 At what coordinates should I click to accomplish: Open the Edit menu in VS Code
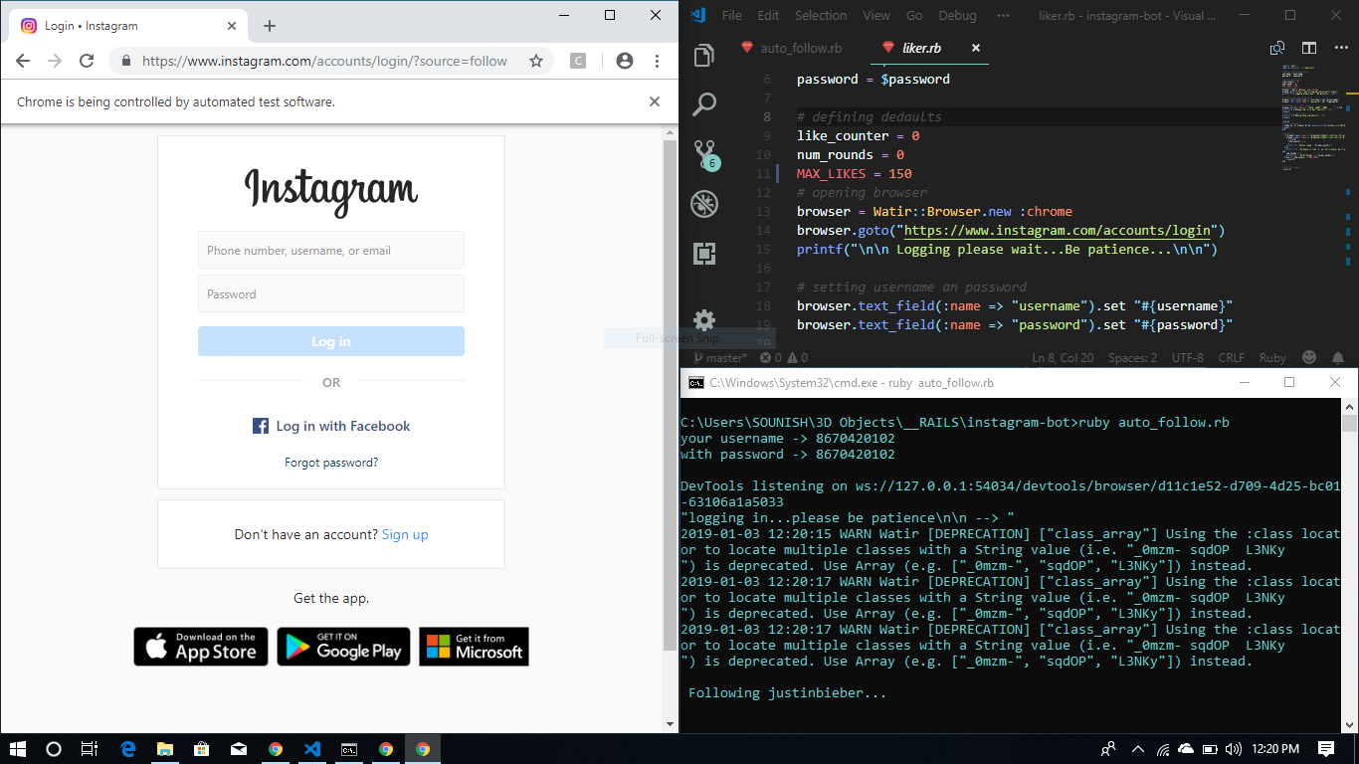[x=768, y=15]
